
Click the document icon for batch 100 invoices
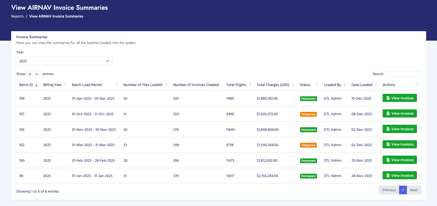(x=388, y=160)
